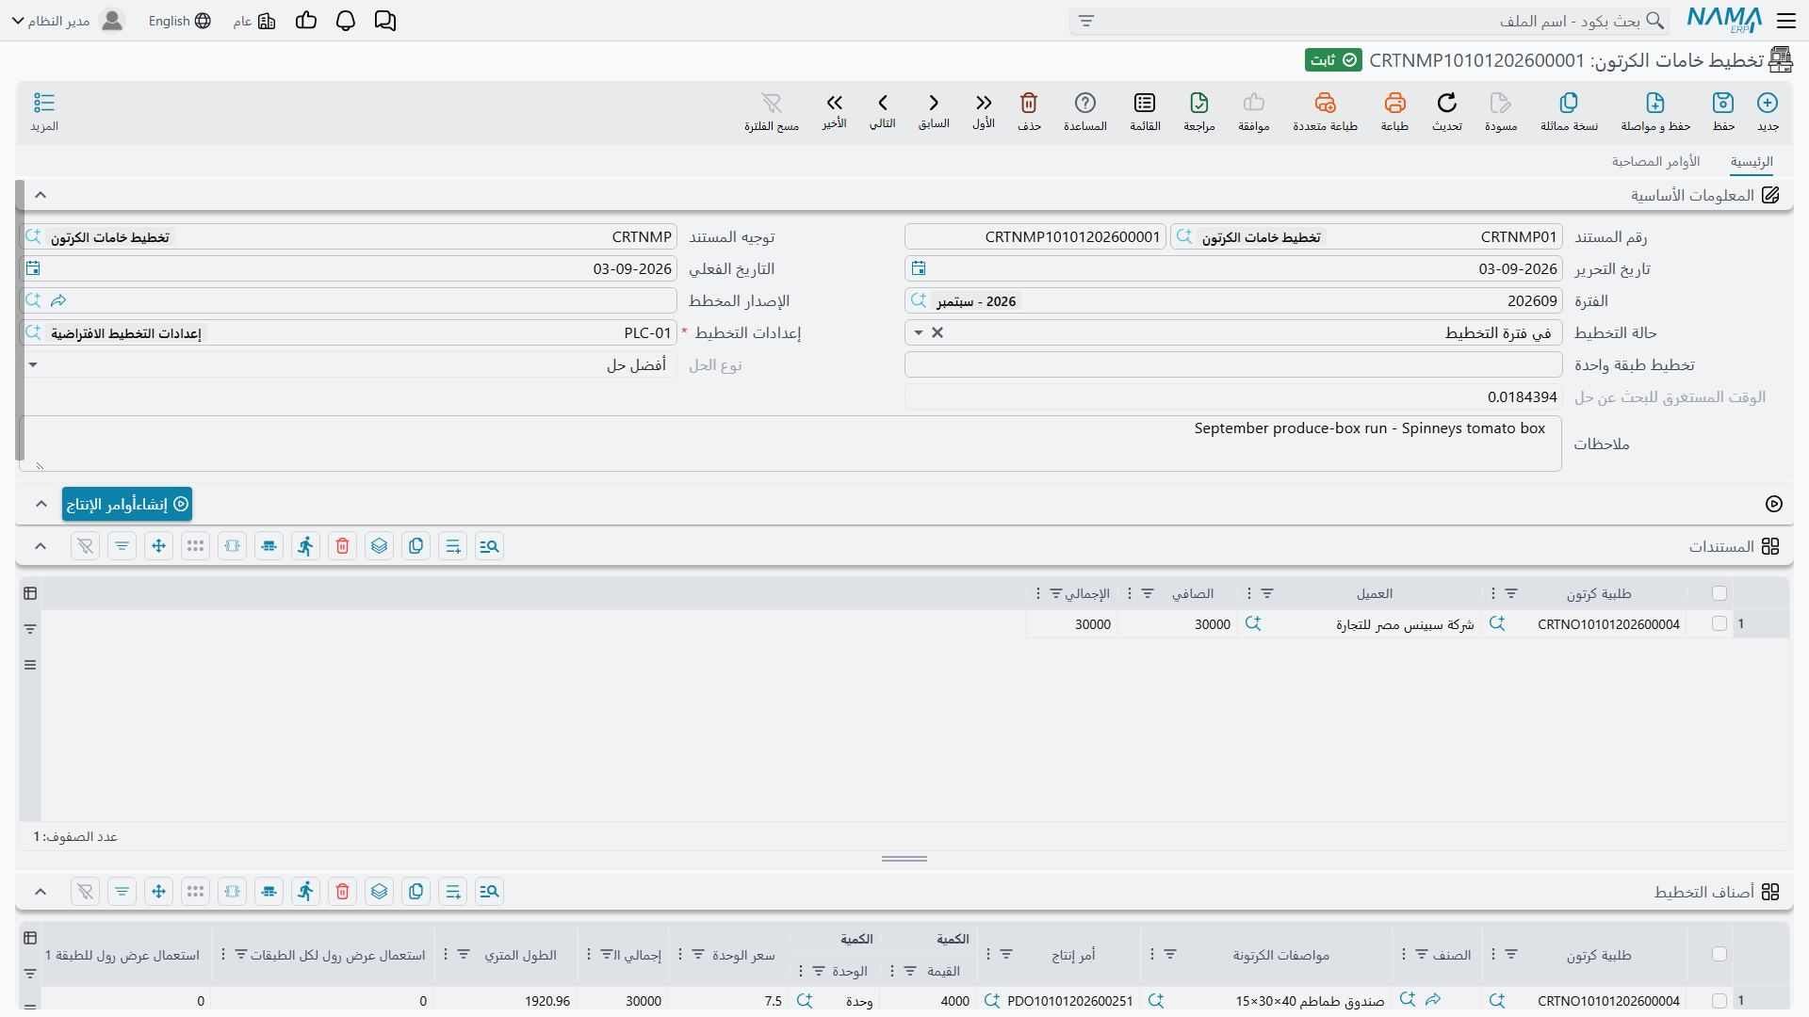Open نوع الحل dropdown
This screenshot has height=1017, width=1809.
click(x=33, y=365)
